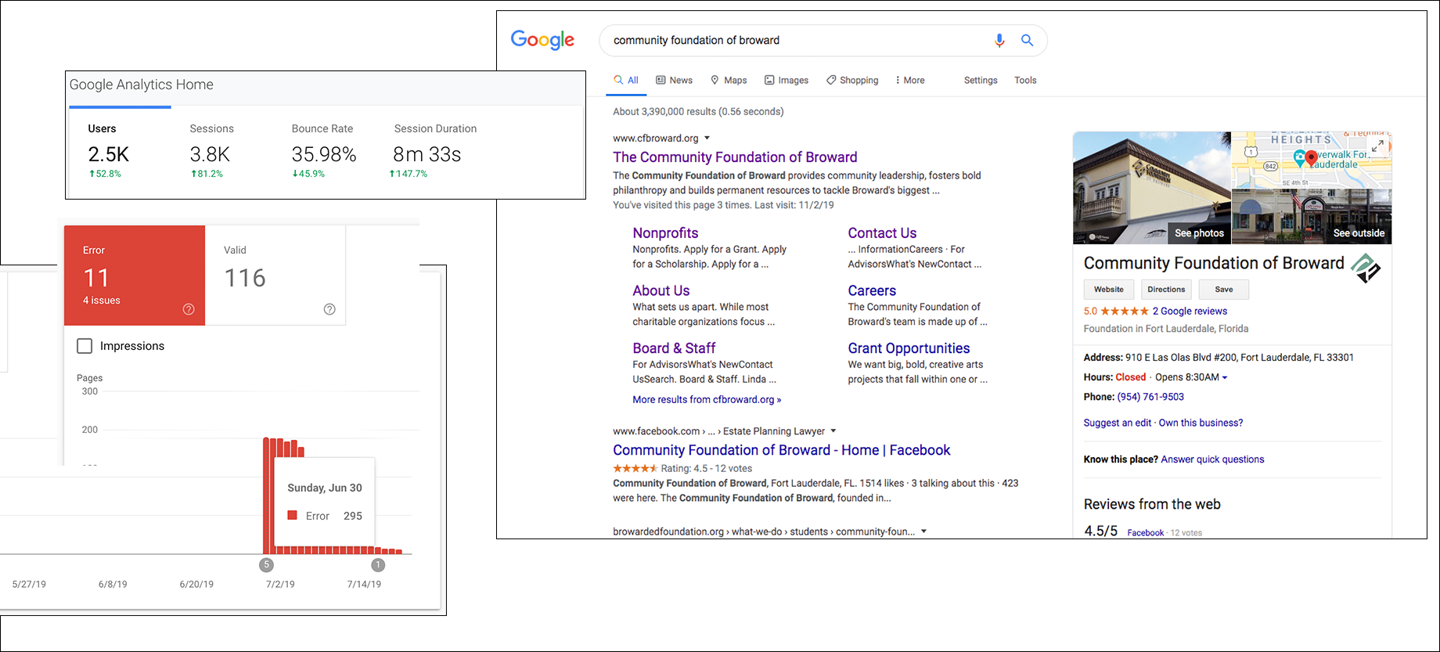1440x652 pixels.
Task: Switch to the Maps search tab
Action: (729, 81)
